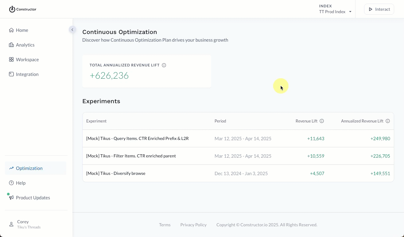Screen dimensions: 404x237
Task: Click the Continuous Optimization heading
Action: 119,32
